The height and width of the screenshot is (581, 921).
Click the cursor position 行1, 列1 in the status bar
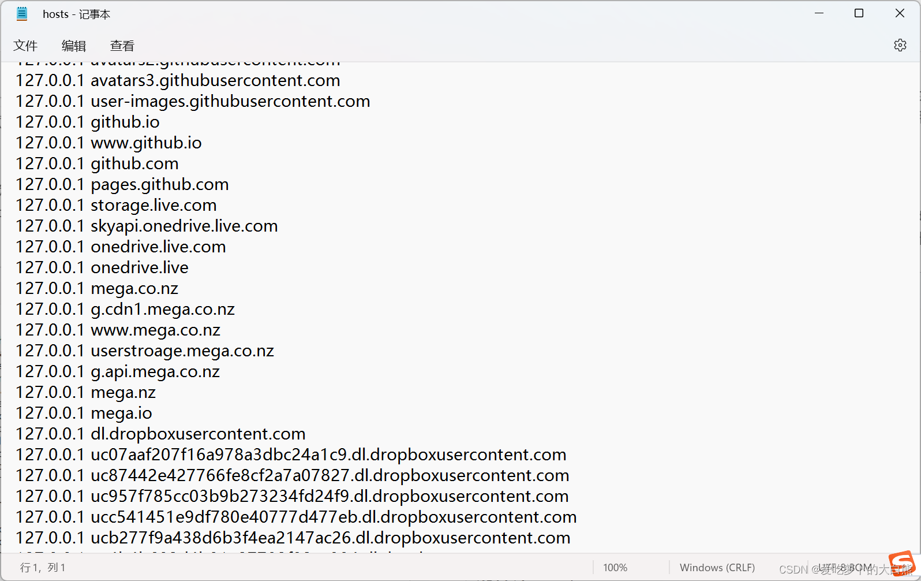tap(43, 568)
